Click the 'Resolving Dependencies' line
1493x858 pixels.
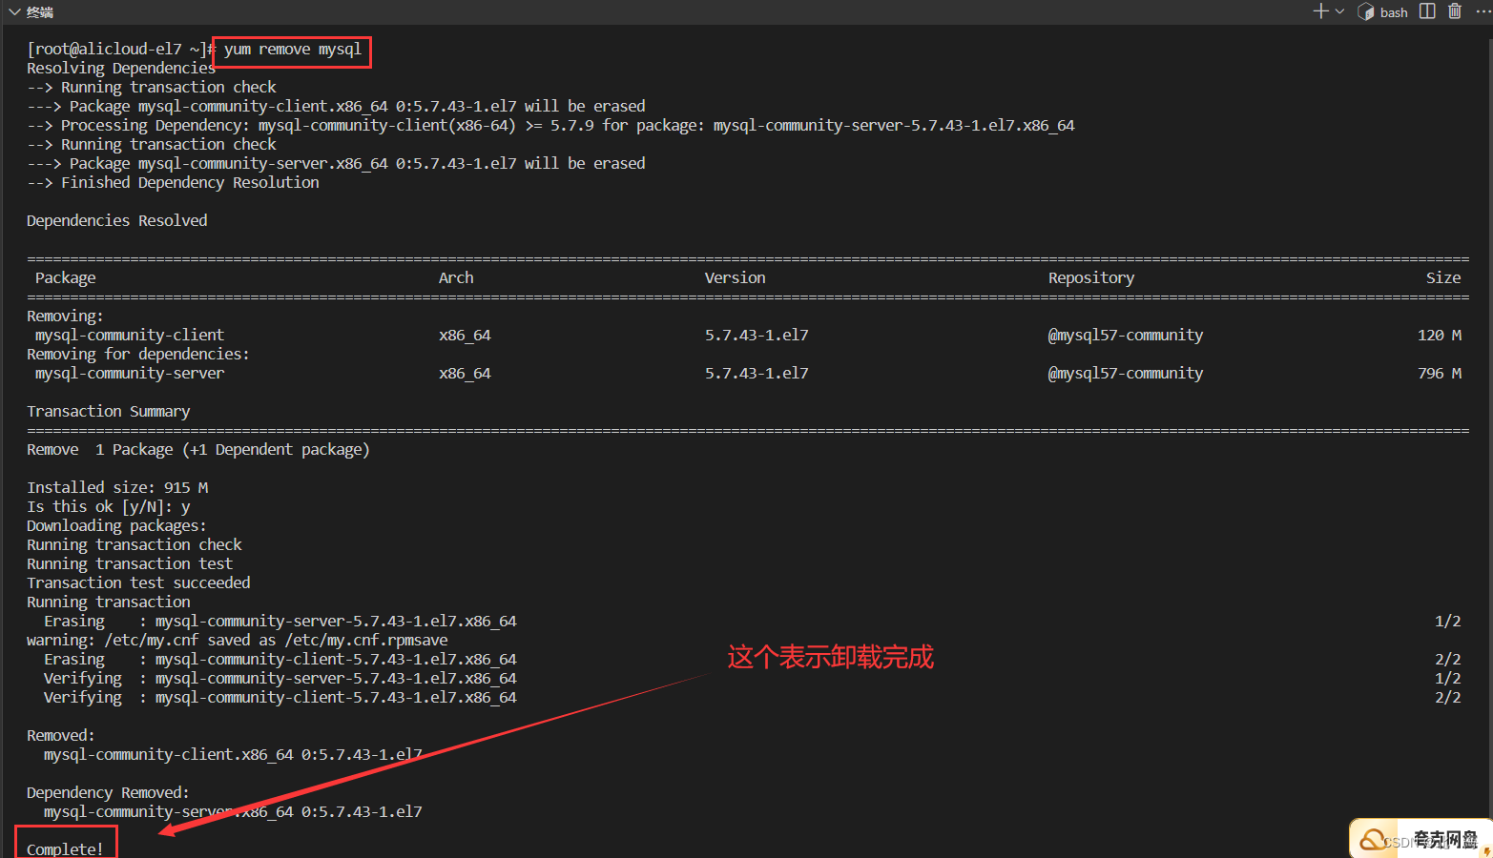point(121,69)
